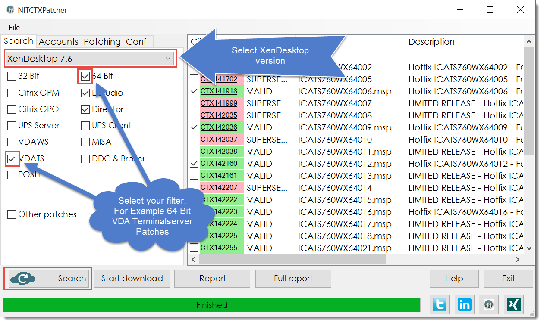Click the horizontal scrollbar thumb of the patch list
Image resolution: width=547 pixels, height=329 pixels.
292,259
